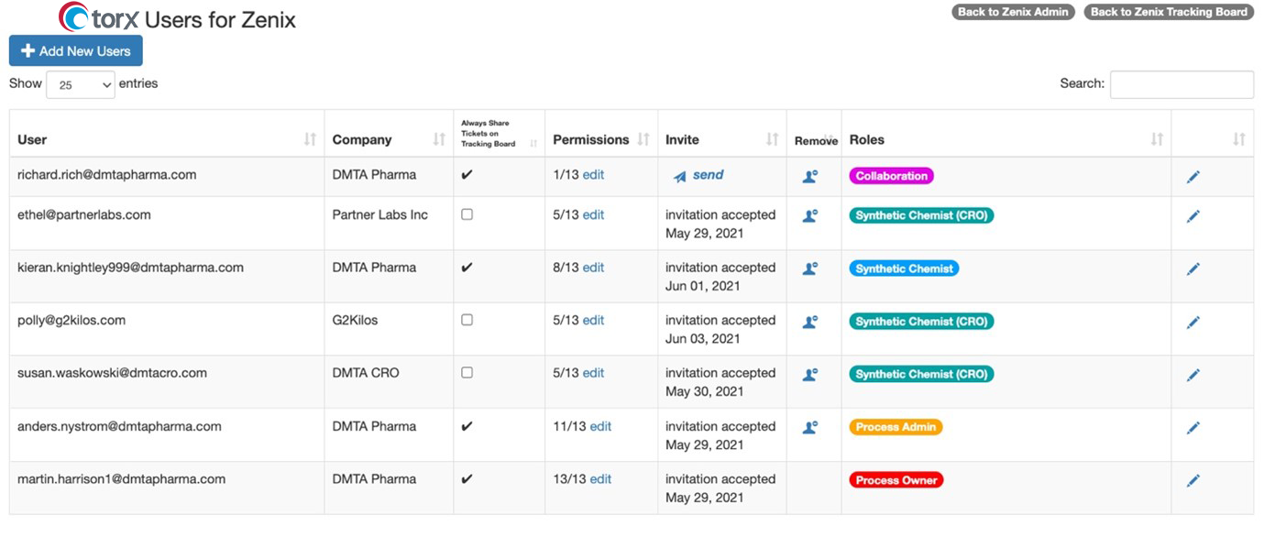Toggle share tickets checkbox for polly@g2kilos.com
1264x537 pixels.
(467, 320)
